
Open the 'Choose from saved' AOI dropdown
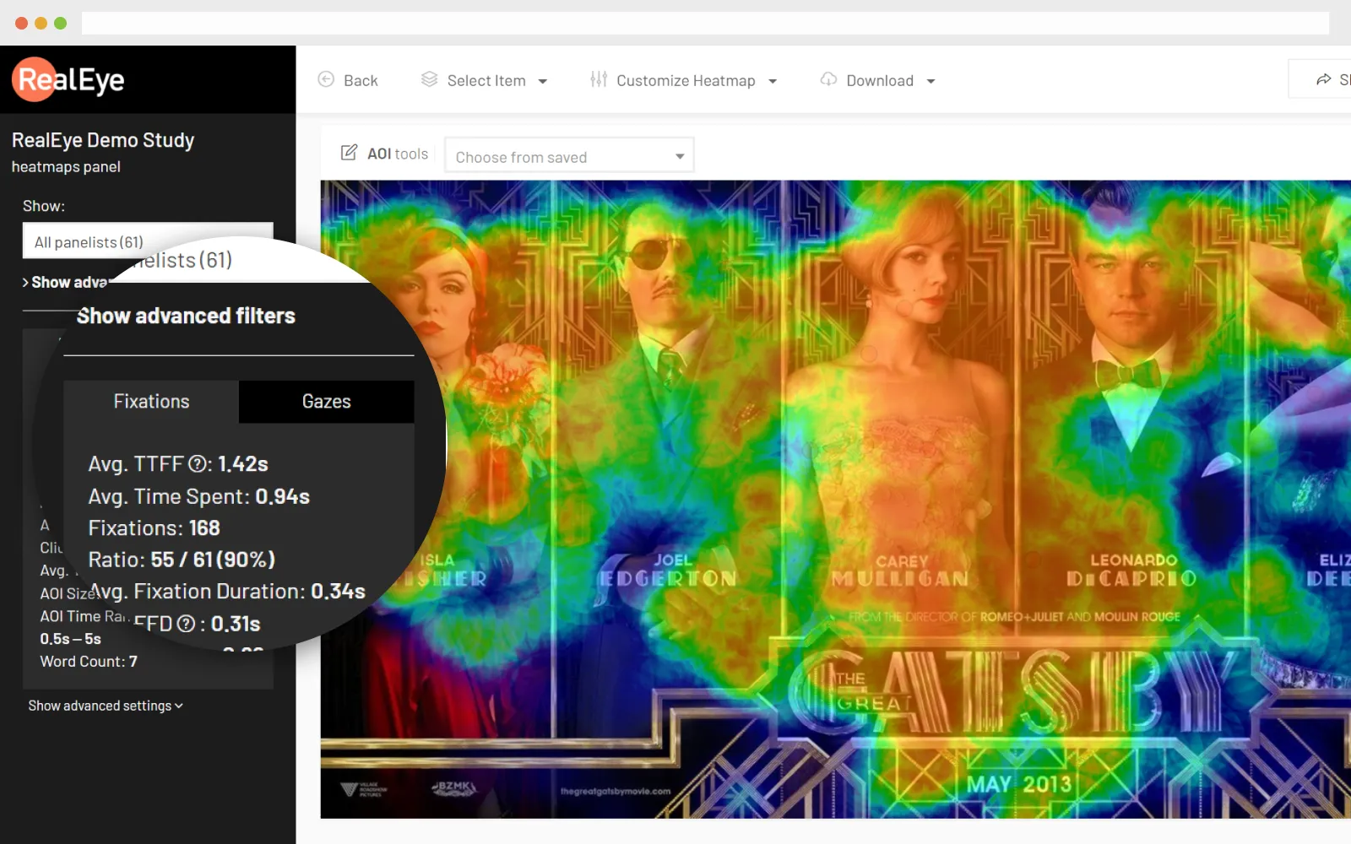coord(569,156)
